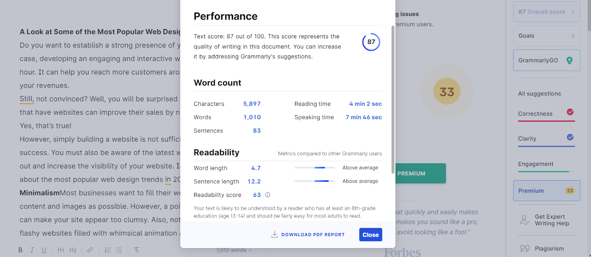Screen dimensions: 591x257
Task: Click Reading time 4 min 2 sec
Action: (366, 104)
